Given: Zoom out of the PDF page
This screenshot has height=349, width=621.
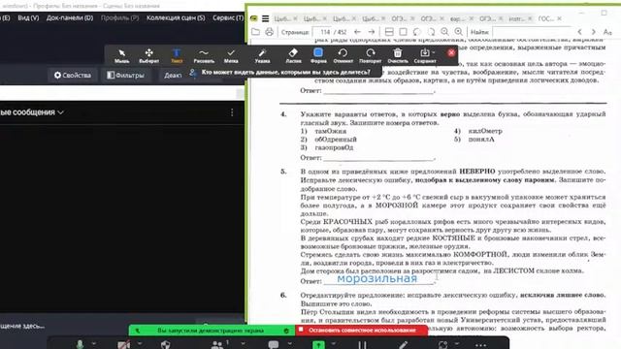Looking at the screenshot, I should tap(444, 32).
